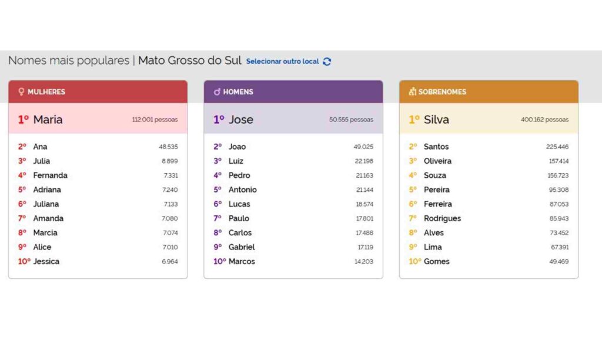This screenshot has height=338, width=602.
Task: Click the female symbol icon on MULHERES header
Action: pyautogui.click(x=21, y=92)
